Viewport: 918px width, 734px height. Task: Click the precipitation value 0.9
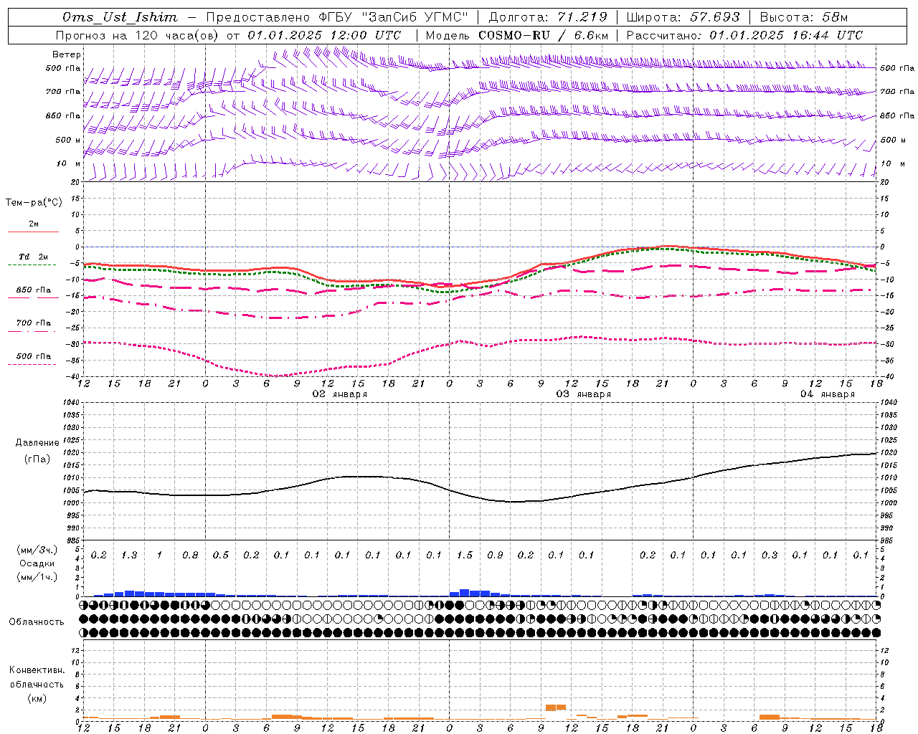pyautogui.click(x=495, y=556)
